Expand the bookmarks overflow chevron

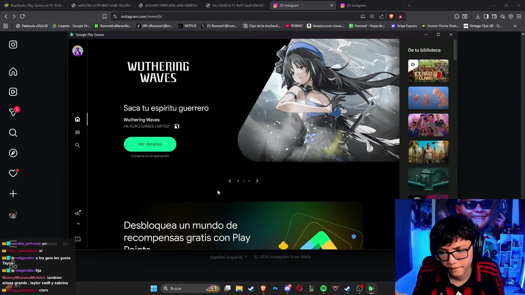pyautogui.click(x=515, y=26)
